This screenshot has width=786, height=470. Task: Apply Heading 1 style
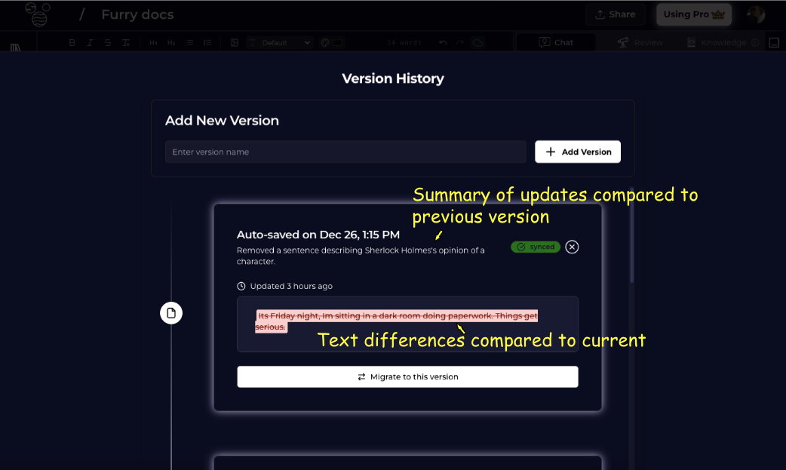[153, 43]
